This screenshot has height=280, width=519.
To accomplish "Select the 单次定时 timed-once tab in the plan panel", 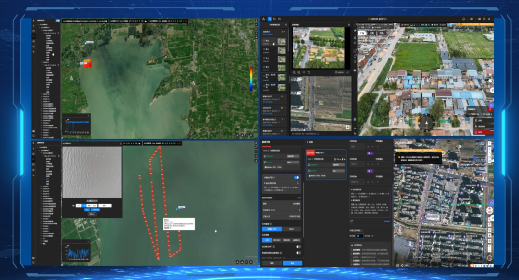I will coord(277,240).
